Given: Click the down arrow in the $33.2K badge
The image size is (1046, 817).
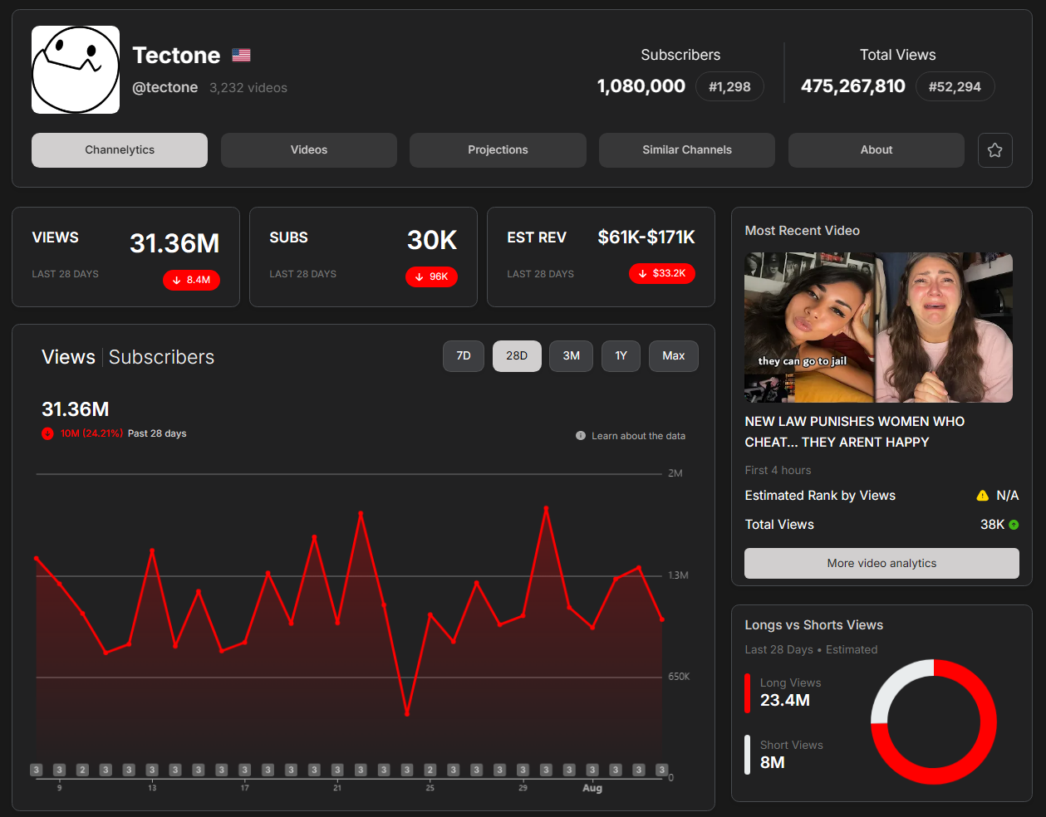Looking at the screenshot, I should (642, 273).
